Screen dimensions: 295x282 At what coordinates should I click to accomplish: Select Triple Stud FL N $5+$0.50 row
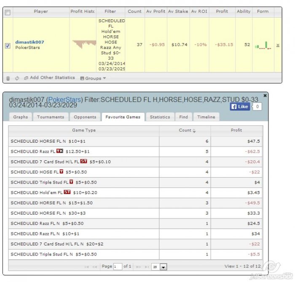coord(135,254)
